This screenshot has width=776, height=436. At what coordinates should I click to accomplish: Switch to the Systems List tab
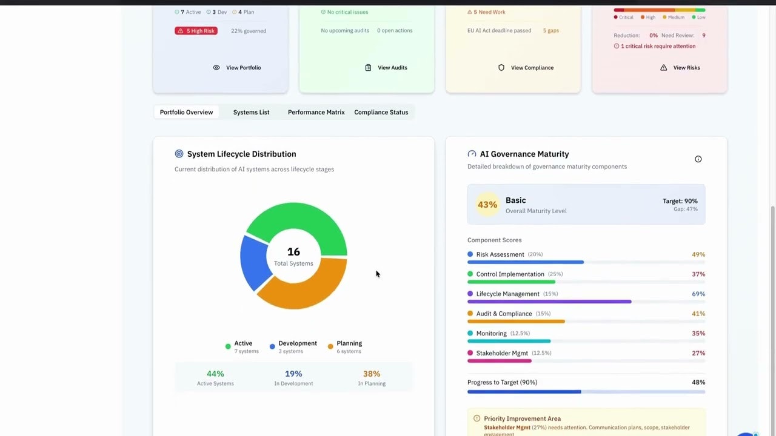[x=251, y=112]
